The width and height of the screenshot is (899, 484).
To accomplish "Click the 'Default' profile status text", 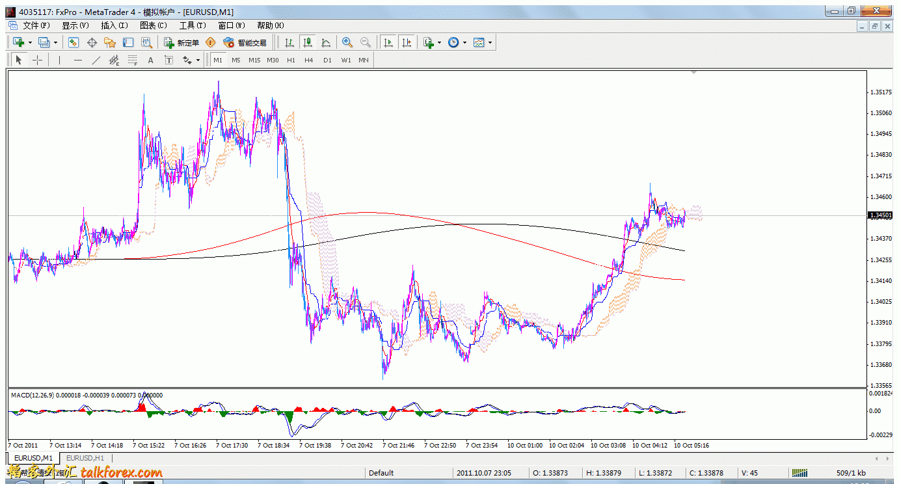I will click(x=381, y=473).
